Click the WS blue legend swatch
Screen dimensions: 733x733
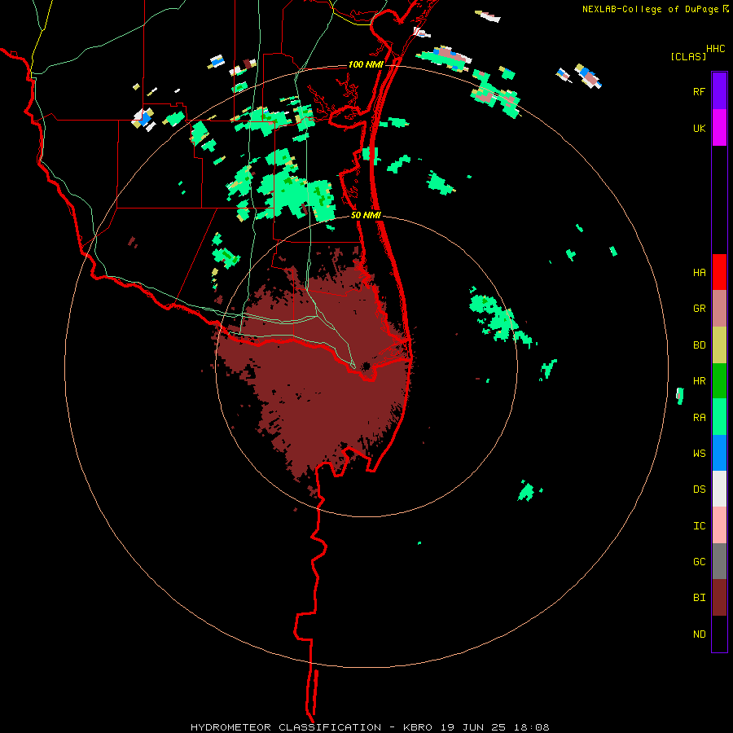[719, 453]
